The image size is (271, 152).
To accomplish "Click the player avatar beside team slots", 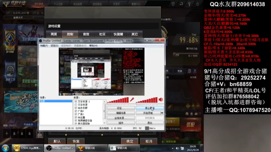I will (x=40, y=134).
